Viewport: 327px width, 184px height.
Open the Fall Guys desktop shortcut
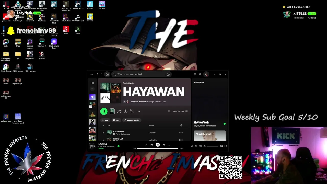pos(102,5)
